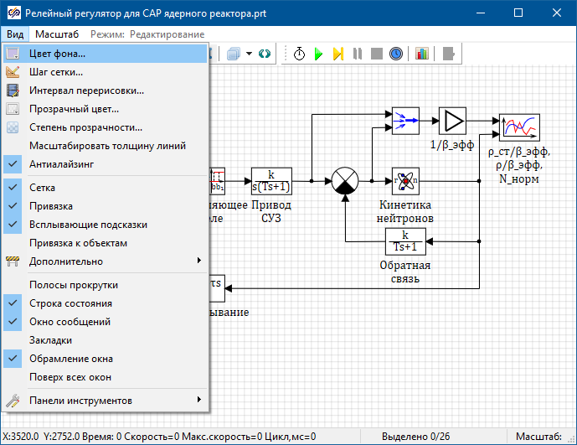
Task: Open the bar chart graphs toolbar icon
Action: click(421, 54)
